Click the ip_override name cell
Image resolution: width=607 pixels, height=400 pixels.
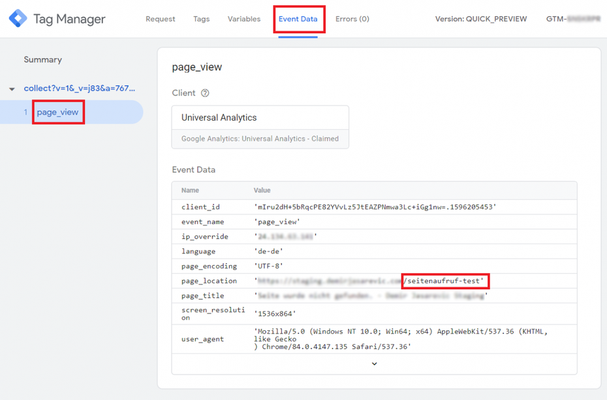(205, 236)
